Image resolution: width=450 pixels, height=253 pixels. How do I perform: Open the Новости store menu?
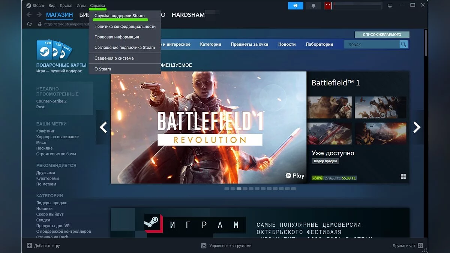tap(287, 44)
